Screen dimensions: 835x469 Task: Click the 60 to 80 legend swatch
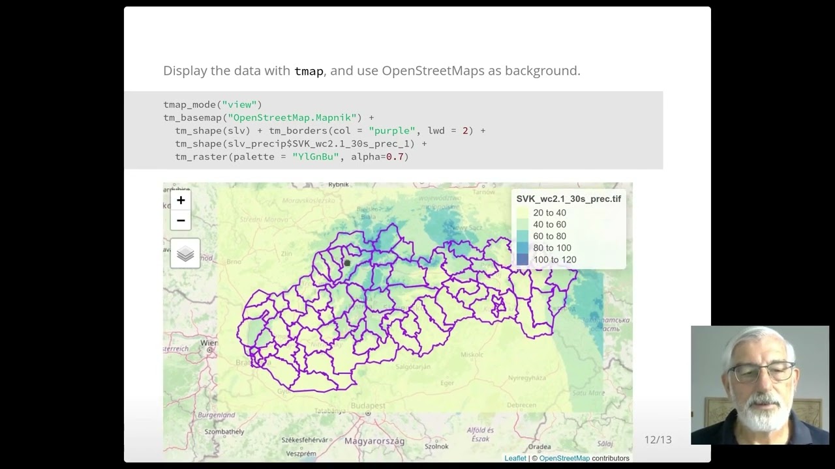coord(523,236)
